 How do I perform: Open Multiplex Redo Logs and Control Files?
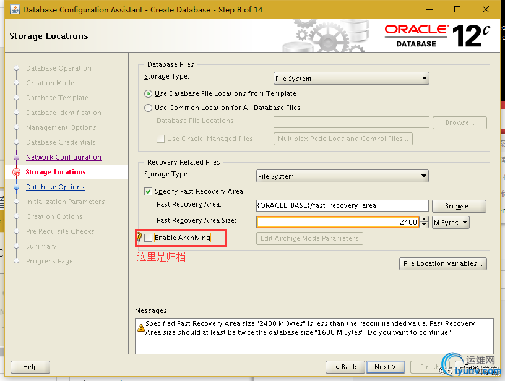coord(343,139)
